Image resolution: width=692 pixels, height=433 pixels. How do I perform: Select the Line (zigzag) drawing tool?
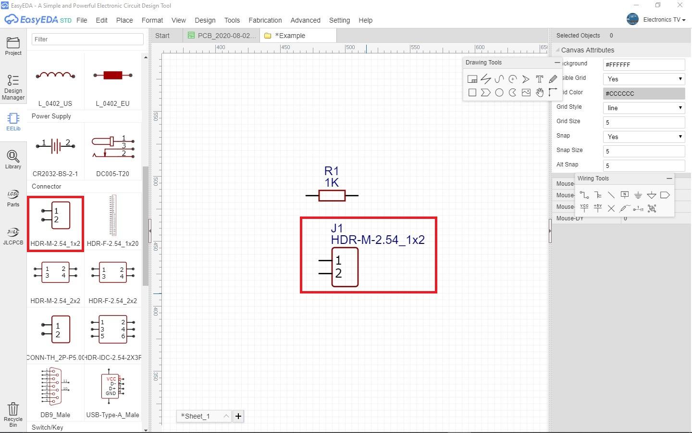(486, 79)
